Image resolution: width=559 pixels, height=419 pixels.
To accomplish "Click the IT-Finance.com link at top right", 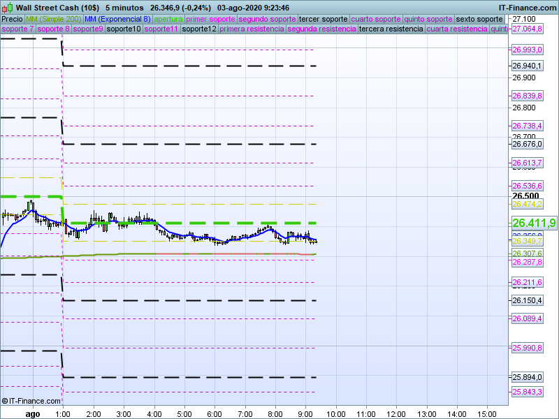I will pyautogui.click(x=527, y=7).
